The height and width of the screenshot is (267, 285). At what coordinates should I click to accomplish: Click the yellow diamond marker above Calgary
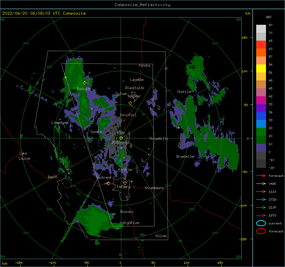click(125, 183)
